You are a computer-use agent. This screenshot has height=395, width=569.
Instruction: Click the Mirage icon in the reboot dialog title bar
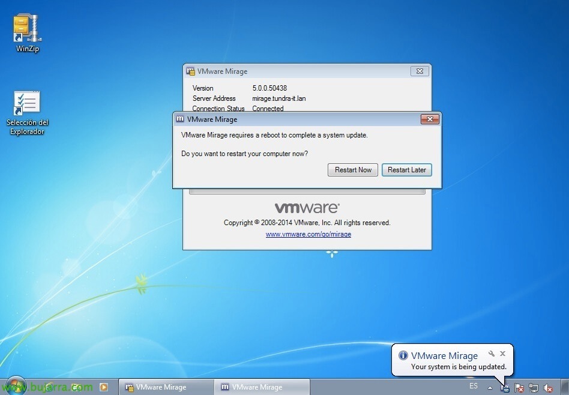pos(180,119)
